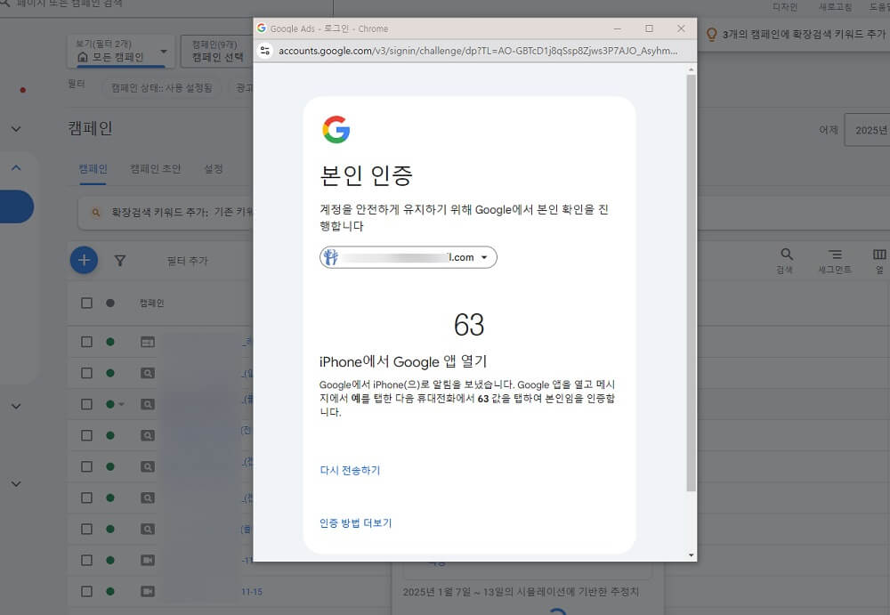The height and width of the screenshot is (615, 890).
Task: Collapse the 캠페인 section using its chevron
Action: click(15, 166)
